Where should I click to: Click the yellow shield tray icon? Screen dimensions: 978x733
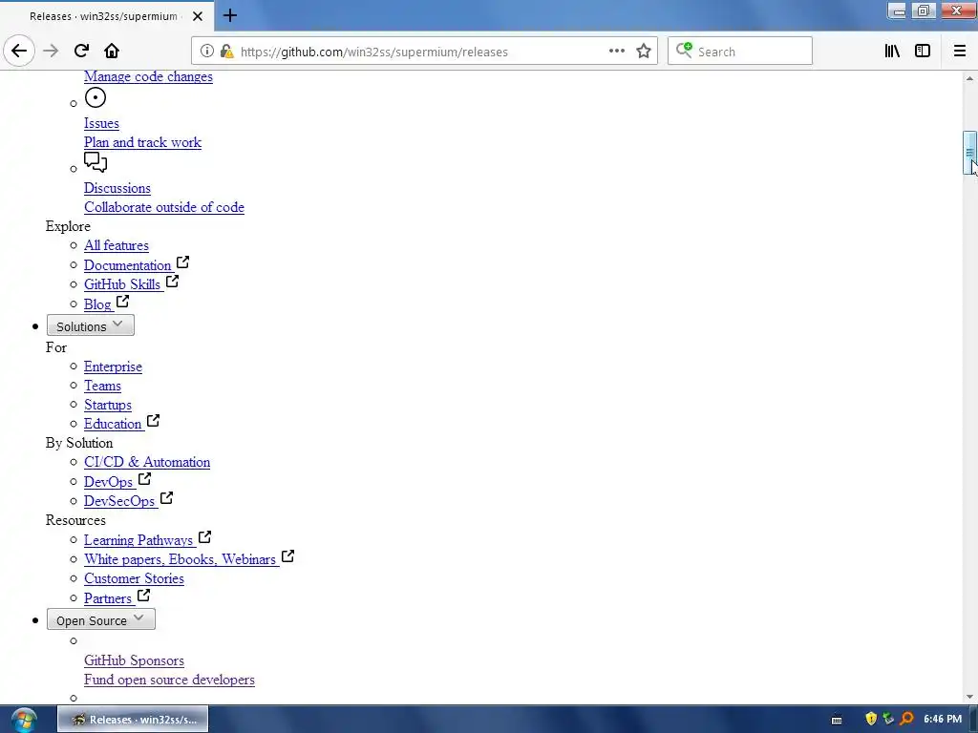(x=871, y=719)
